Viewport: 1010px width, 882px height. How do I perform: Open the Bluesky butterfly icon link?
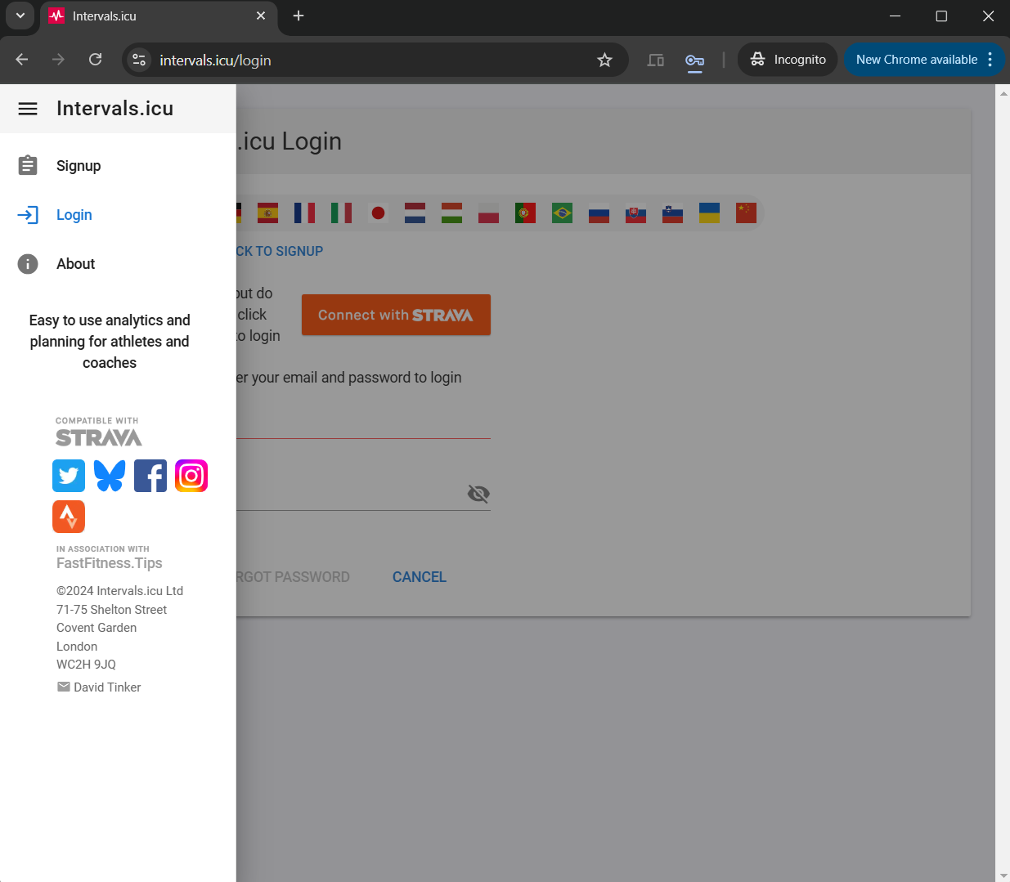coord(110,476)
